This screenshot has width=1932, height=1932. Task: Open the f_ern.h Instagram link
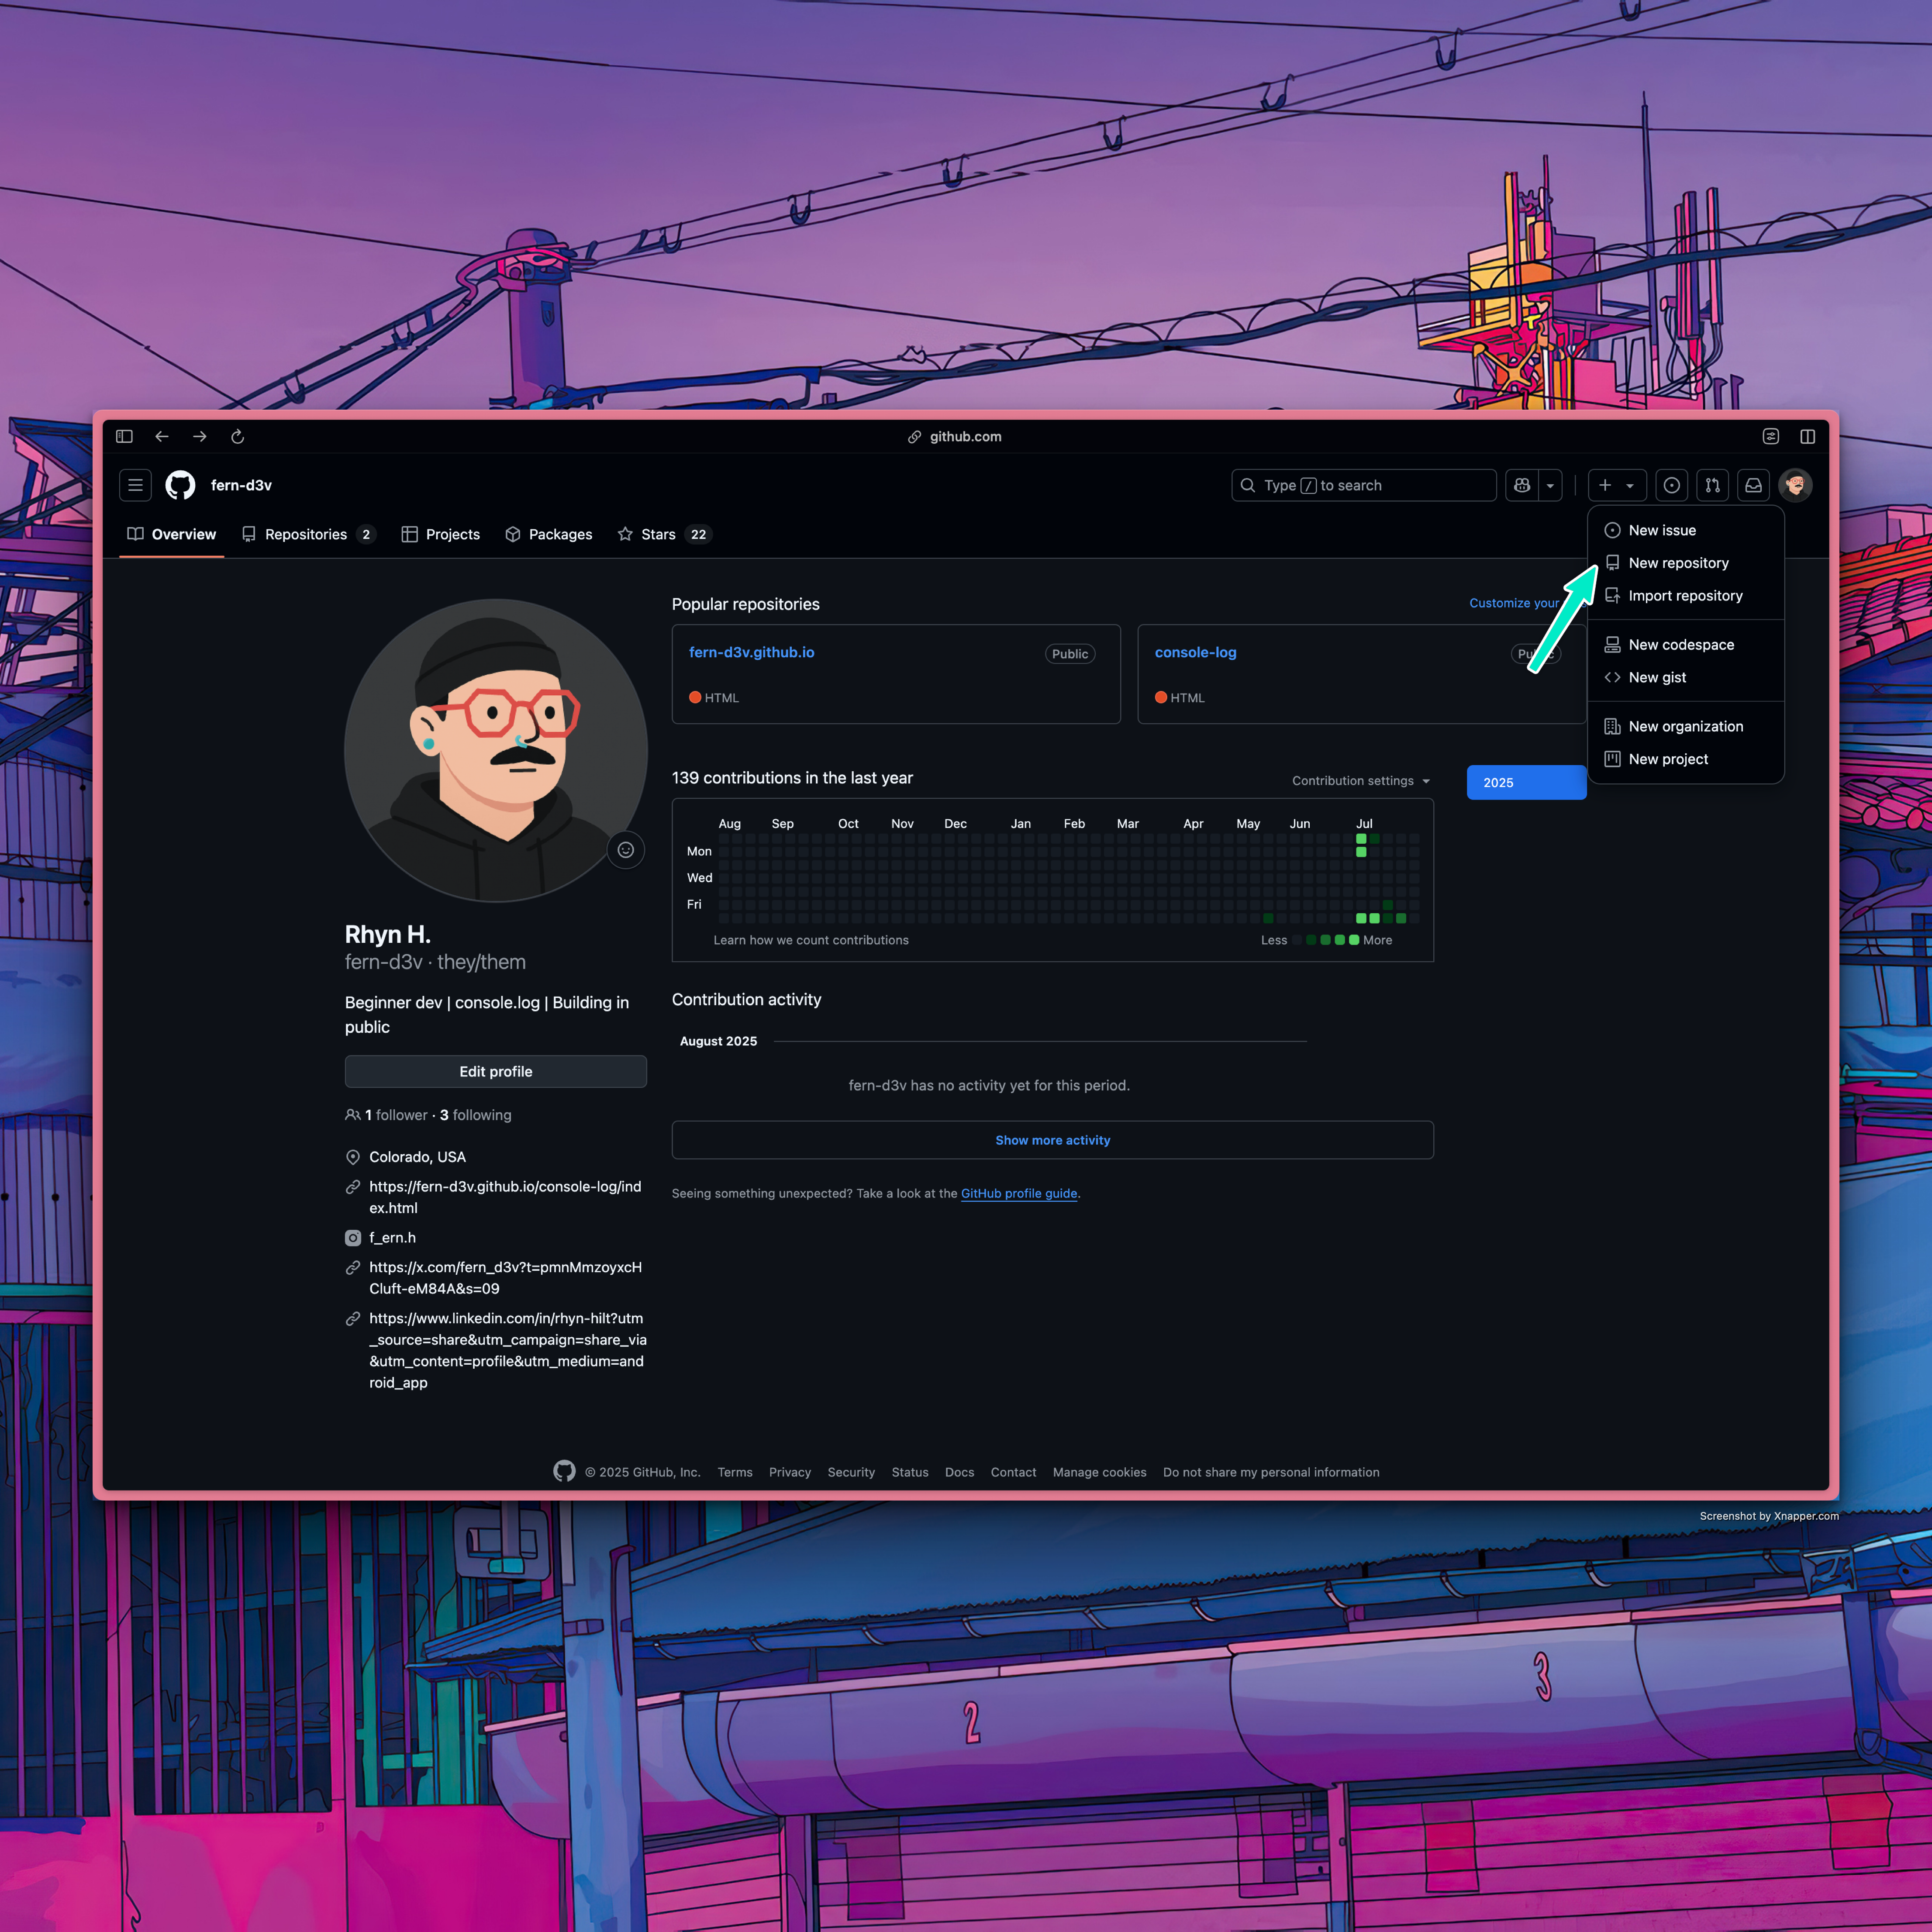point(393,1238)
